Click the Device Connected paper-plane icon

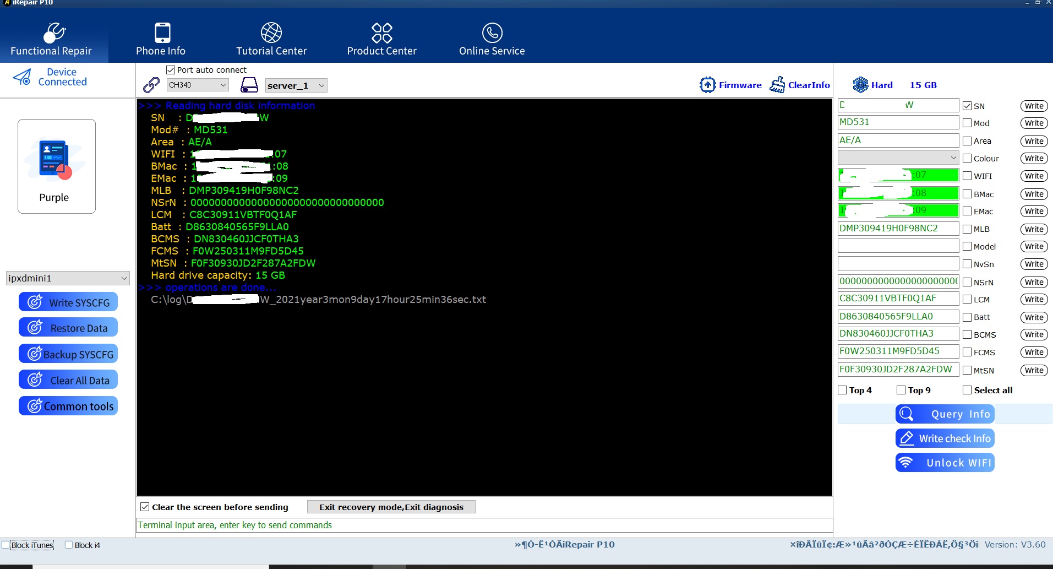coord(22,77)
